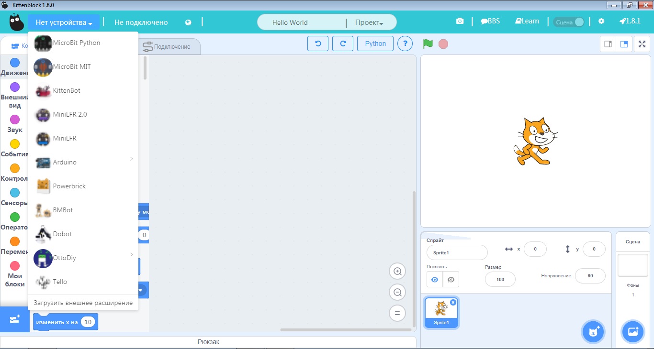
Task: Open the Рюкзак backpack bar
Action: [208, 342]
